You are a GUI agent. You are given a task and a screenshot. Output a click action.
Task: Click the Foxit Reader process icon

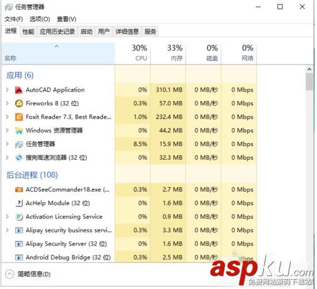[x=19, y=117]
